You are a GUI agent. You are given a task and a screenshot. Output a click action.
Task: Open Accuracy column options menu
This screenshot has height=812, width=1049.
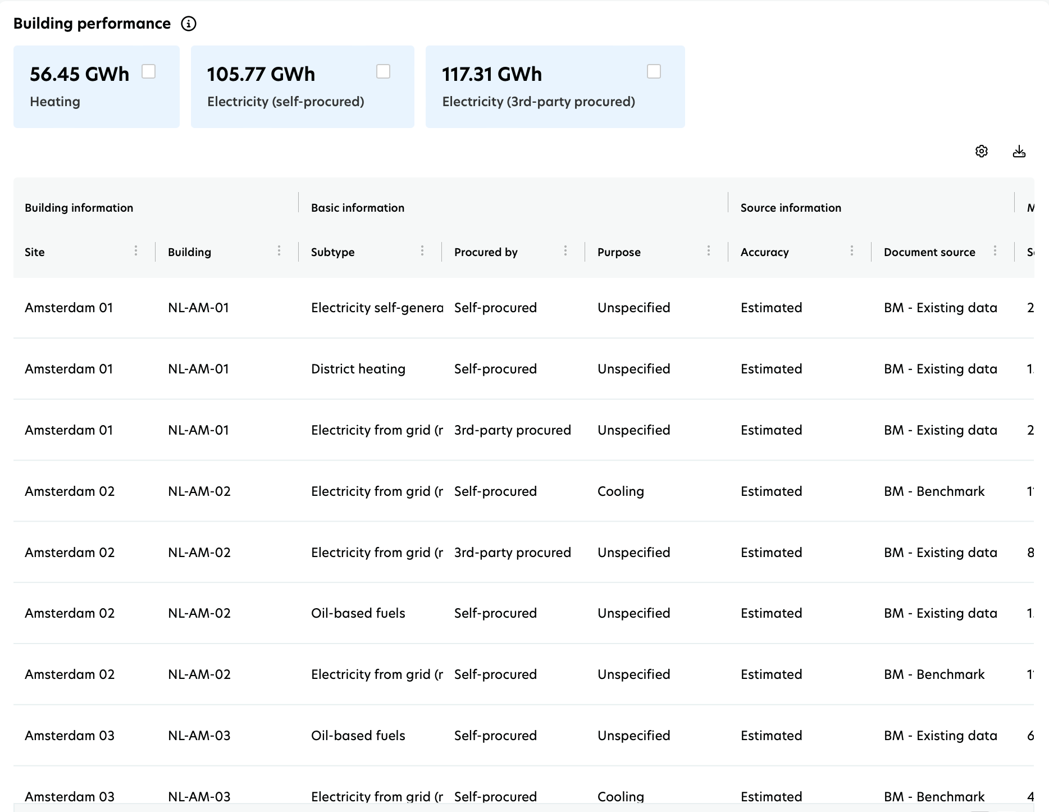(x=852, y=250)
